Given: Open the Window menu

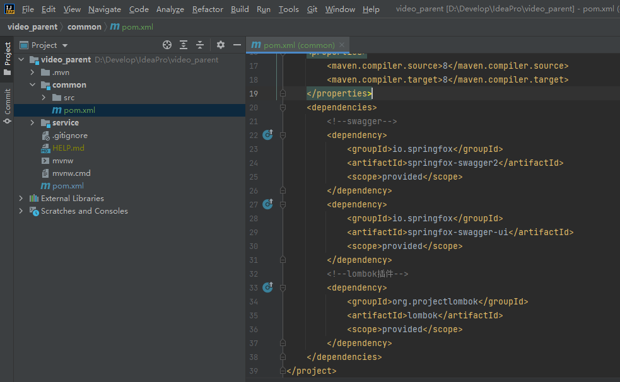Looking at the screenshot, I should pyautogui.click(x=340, y=9).
